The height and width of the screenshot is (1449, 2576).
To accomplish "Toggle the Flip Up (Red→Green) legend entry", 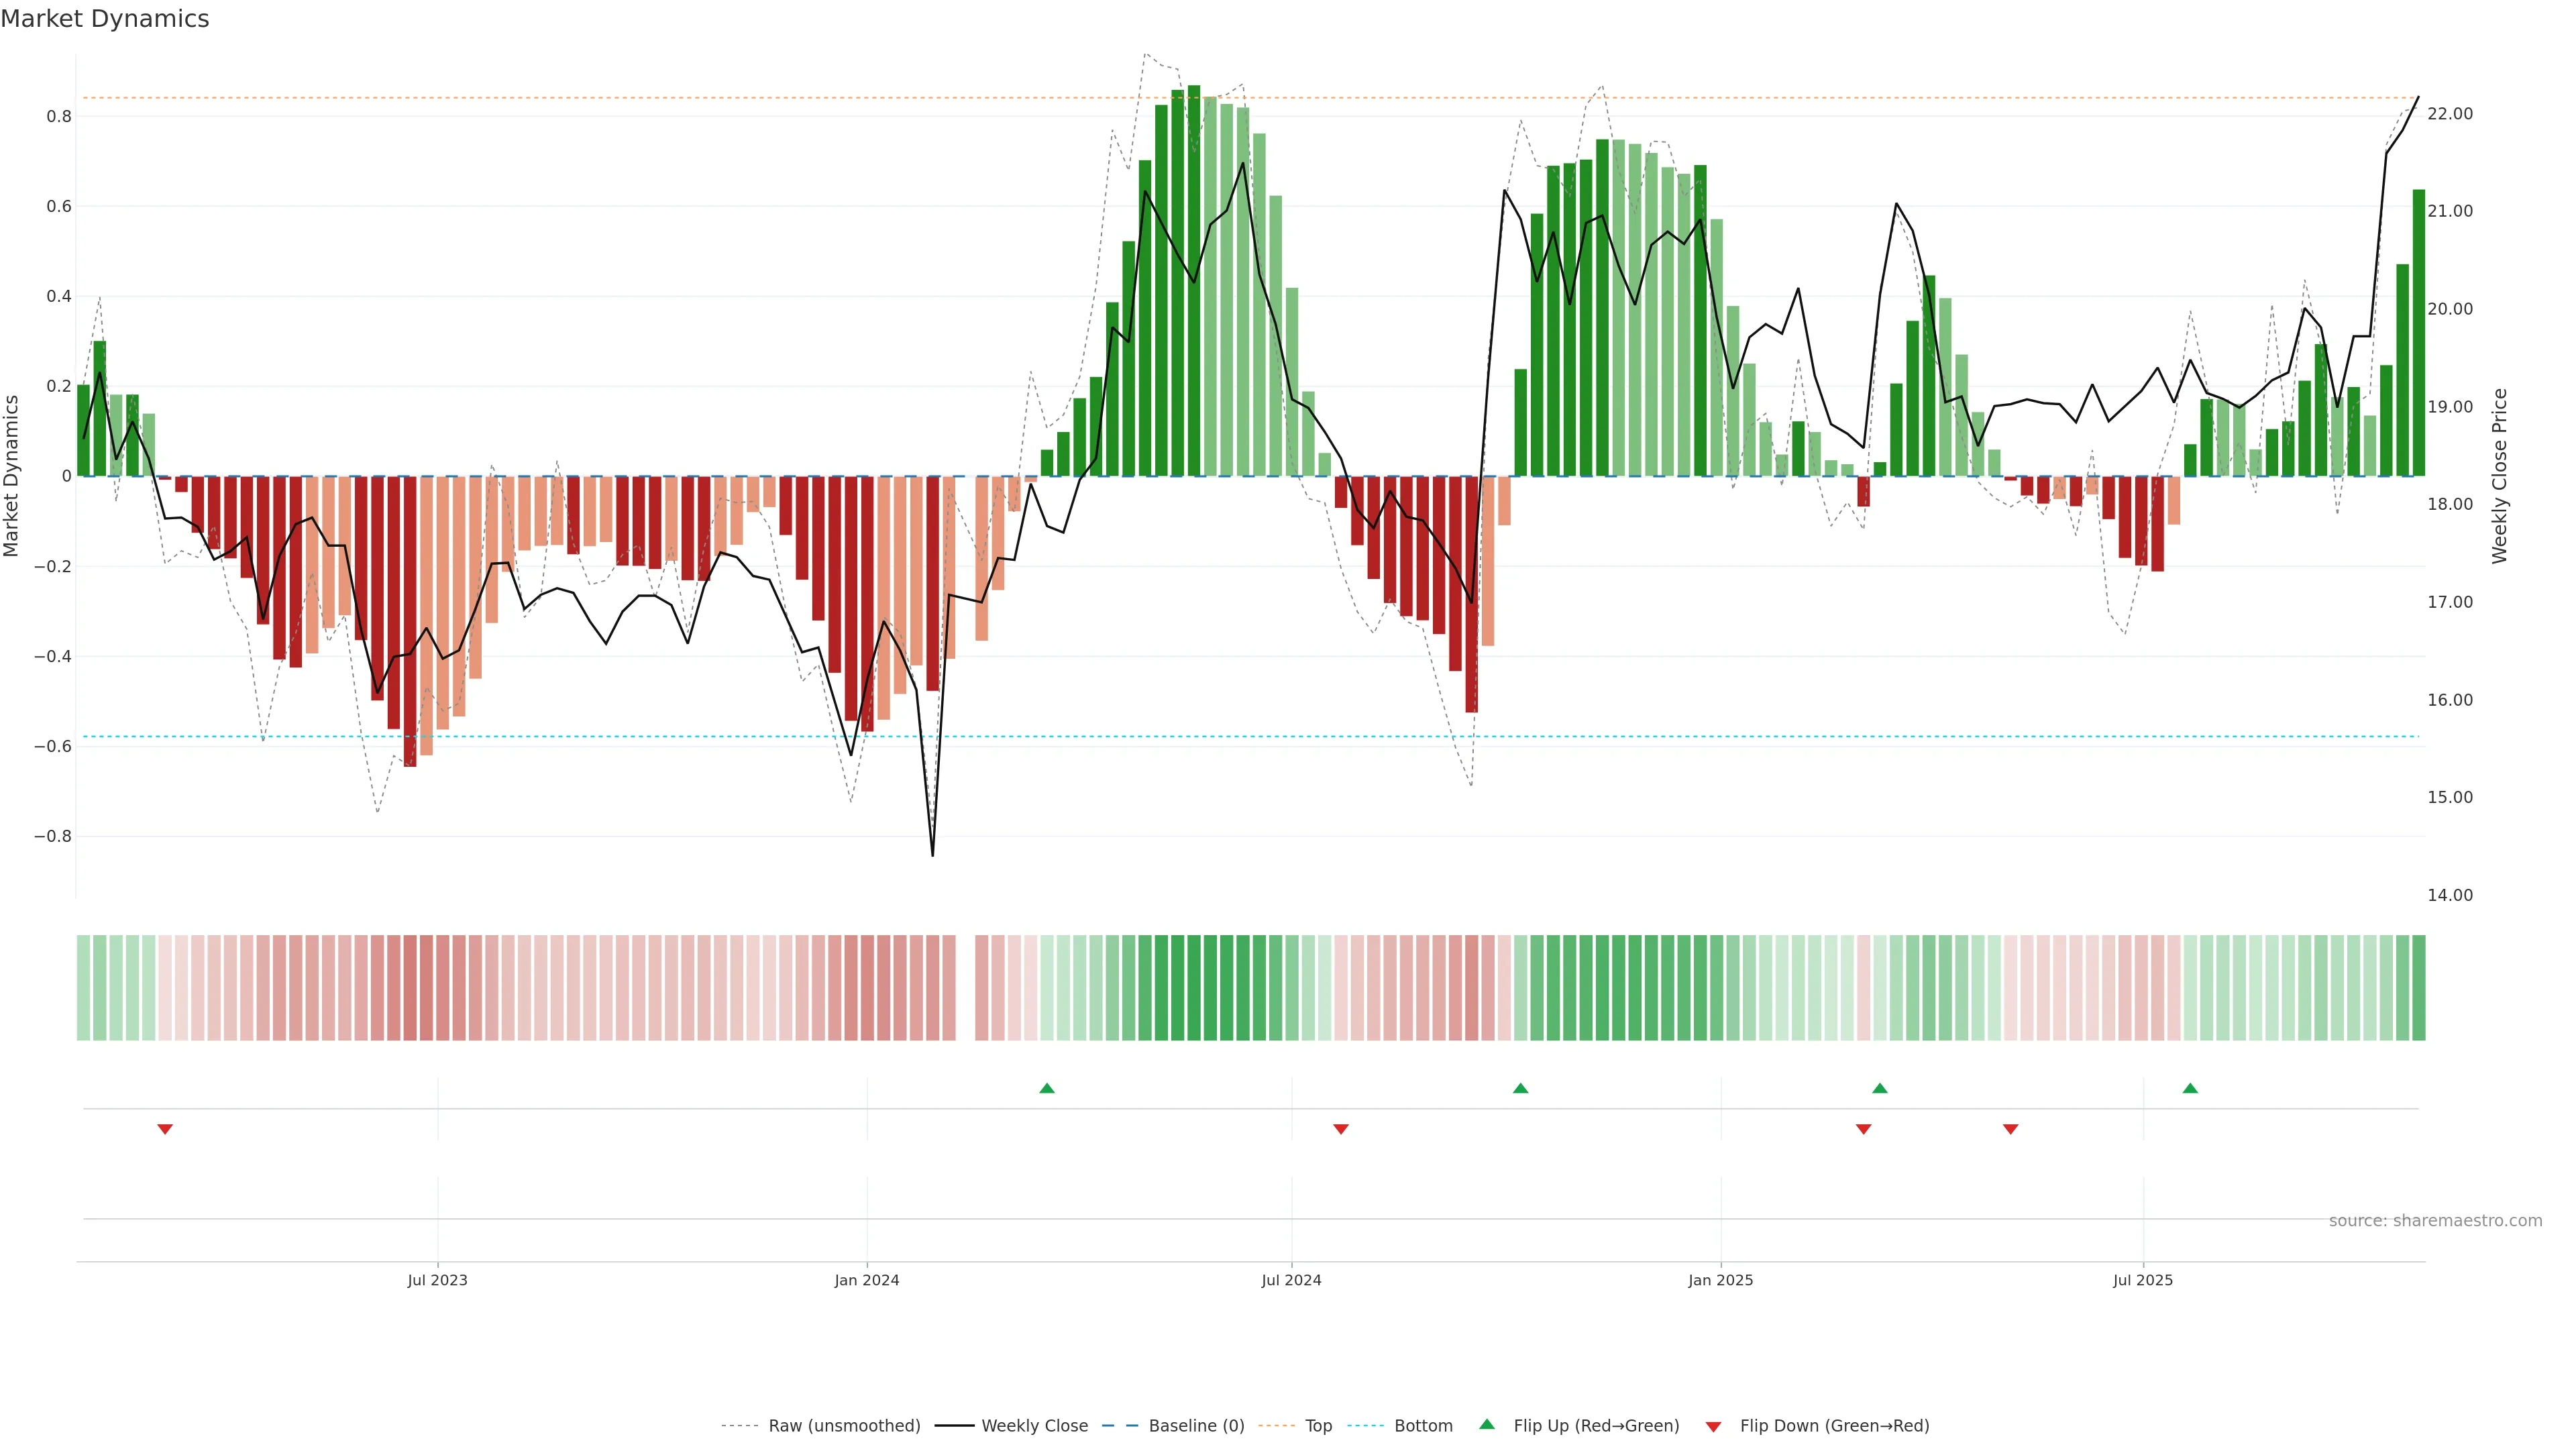I will click(x=1596, y=1426).
